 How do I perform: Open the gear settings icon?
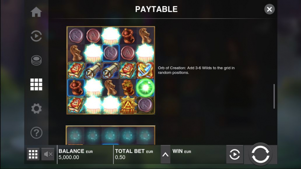[x=36, y=109]
